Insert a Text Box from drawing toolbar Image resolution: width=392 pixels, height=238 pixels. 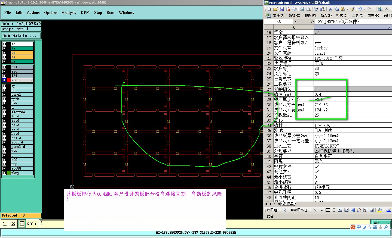pos(340,210)
